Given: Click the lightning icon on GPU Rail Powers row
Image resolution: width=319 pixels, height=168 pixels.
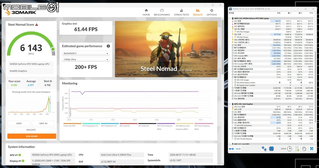Looking at the screenshot, I should pyautogui.click(x=235, y=37).
